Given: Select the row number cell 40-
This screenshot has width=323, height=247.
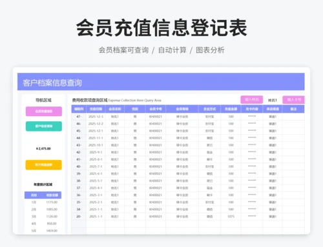Looking at the screenshot, I should click(79, 166).
